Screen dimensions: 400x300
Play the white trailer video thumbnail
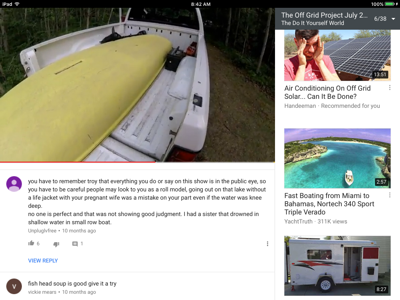[x=337, y=266]
